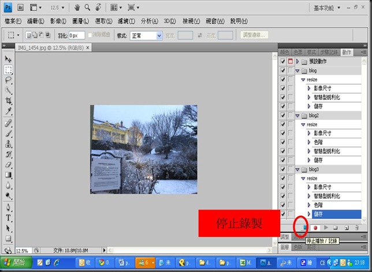Select the Eraser tool
The height and width of the screenshot is (272, 372).
click(8, 165)
